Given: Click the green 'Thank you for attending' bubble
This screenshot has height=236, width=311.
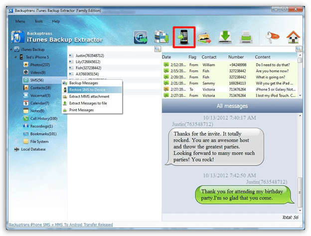Looking at the screenshot, I should pos(244,195).
